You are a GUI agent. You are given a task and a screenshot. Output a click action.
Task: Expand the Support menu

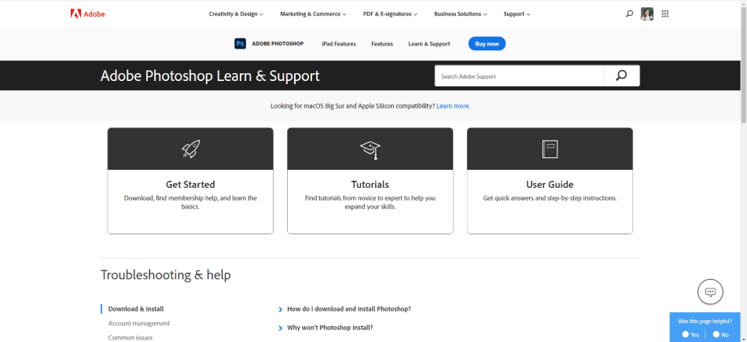point(517,14)
